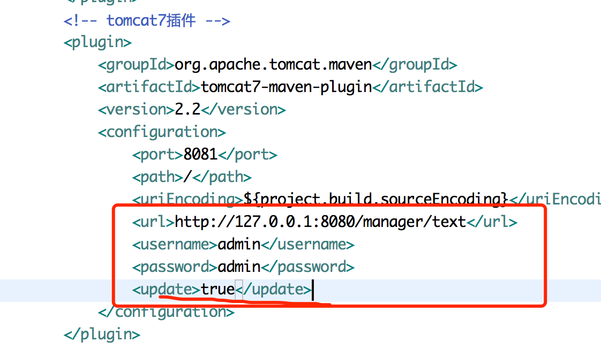Place cursor on the opening plugin tag
The height and width of the screenshot is (349, 601).
click(97, 42)
